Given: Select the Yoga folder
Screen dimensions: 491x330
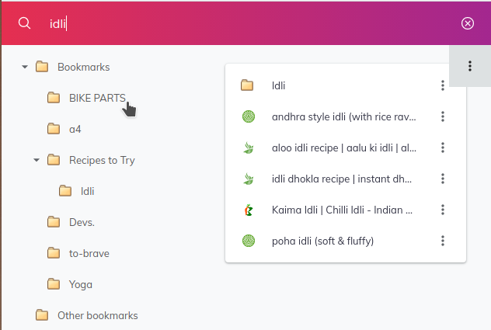Looking at the screenshot, I should (80, 284).
